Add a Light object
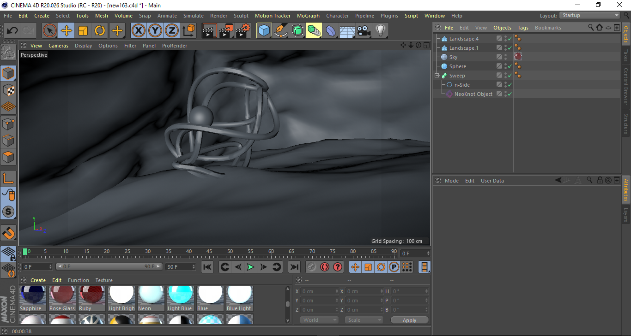Image resolution: width=631 pixels, height=336 pixels. (380, 31)
